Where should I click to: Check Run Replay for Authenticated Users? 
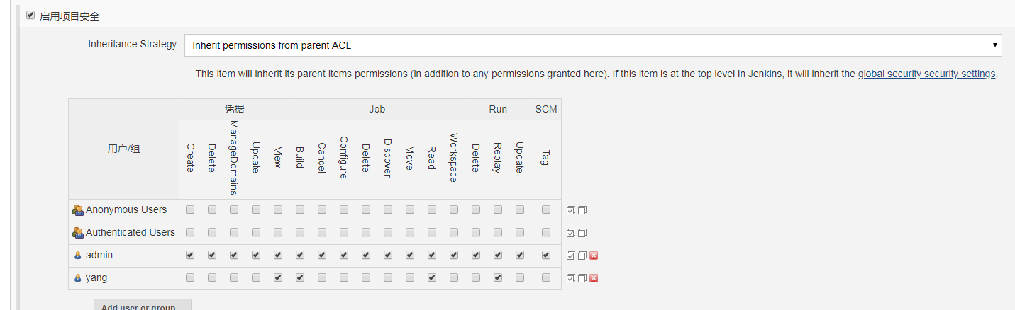point(498,232)
